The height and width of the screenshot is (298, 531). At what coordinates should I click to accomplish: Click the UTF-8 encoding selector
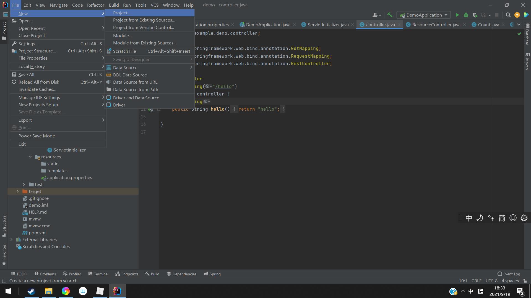click(491, 281)
